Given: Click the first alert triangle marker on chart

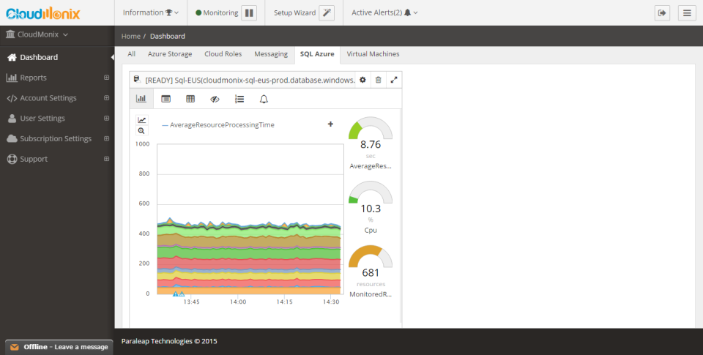Looking at the screenshot, I should tap(175, 294).
